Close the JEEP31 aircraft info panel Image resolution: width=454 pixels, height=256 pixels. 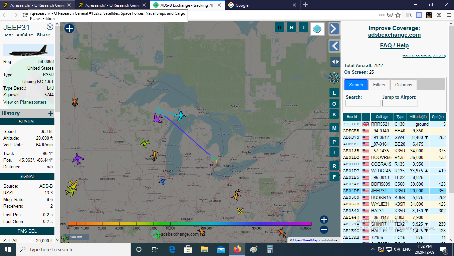pyautogui.click(x=50, y=27)
